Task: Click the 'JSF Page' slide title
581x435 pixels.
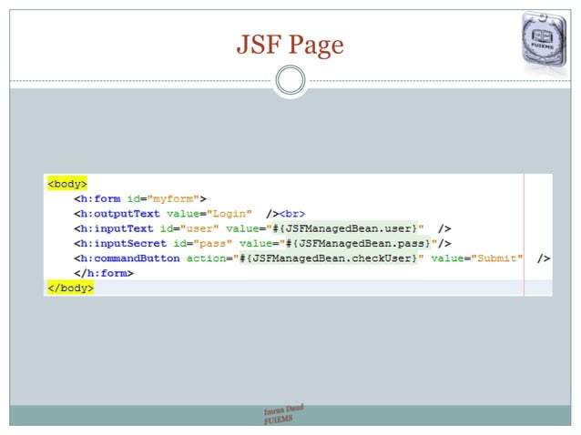Action: click(290, 45)
